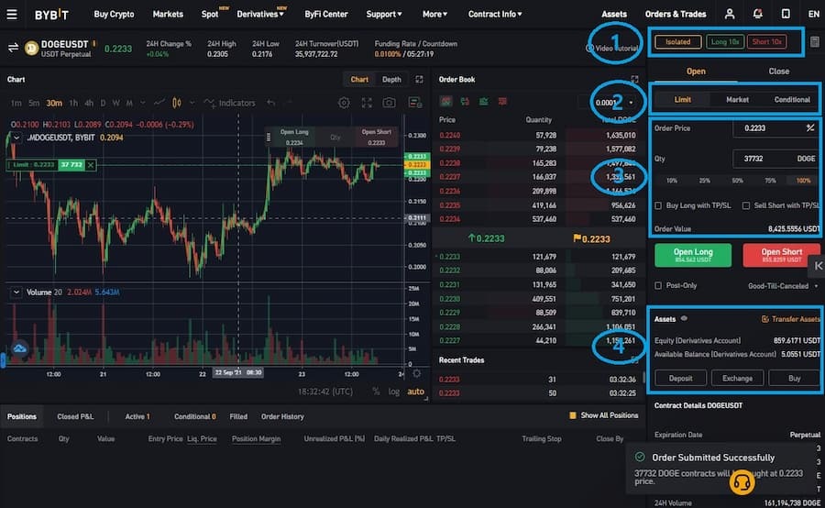Toggle log scale on chart
This screenshot has height=508, width=825.
pos(393,392)
